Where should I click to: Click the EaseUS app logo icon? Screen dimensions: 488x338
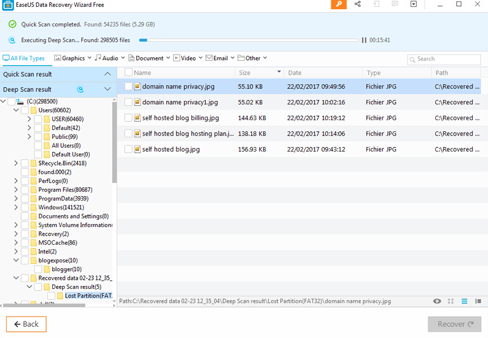(8, 6)
